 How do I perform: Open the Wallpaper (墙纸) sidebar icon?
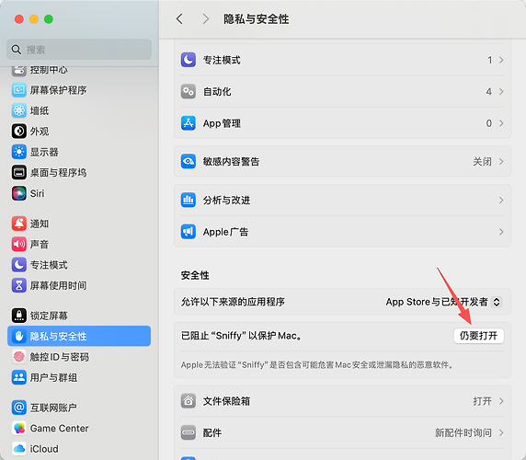[19, 110]
